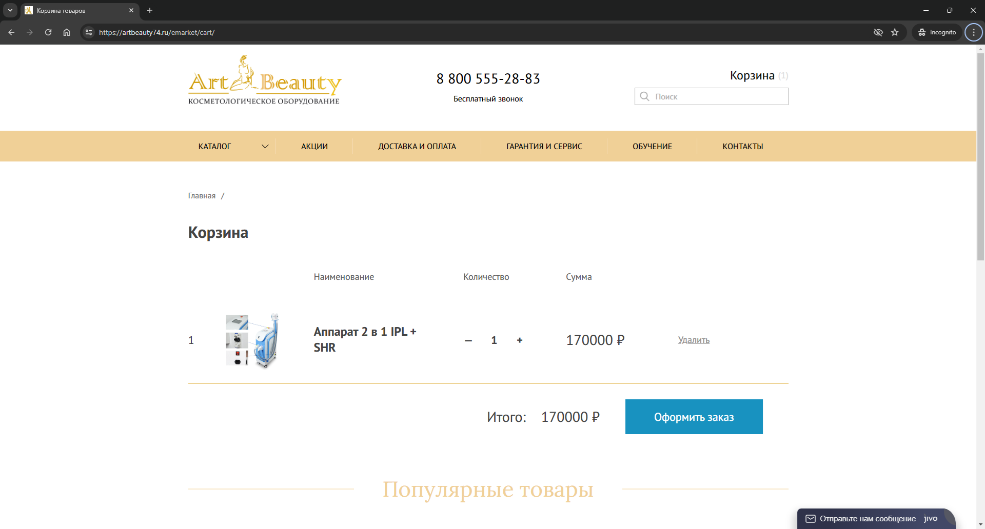Open the Акции menu item
Image resolution: width=985 pixels, height=529 pixels.
coord(314,147)
